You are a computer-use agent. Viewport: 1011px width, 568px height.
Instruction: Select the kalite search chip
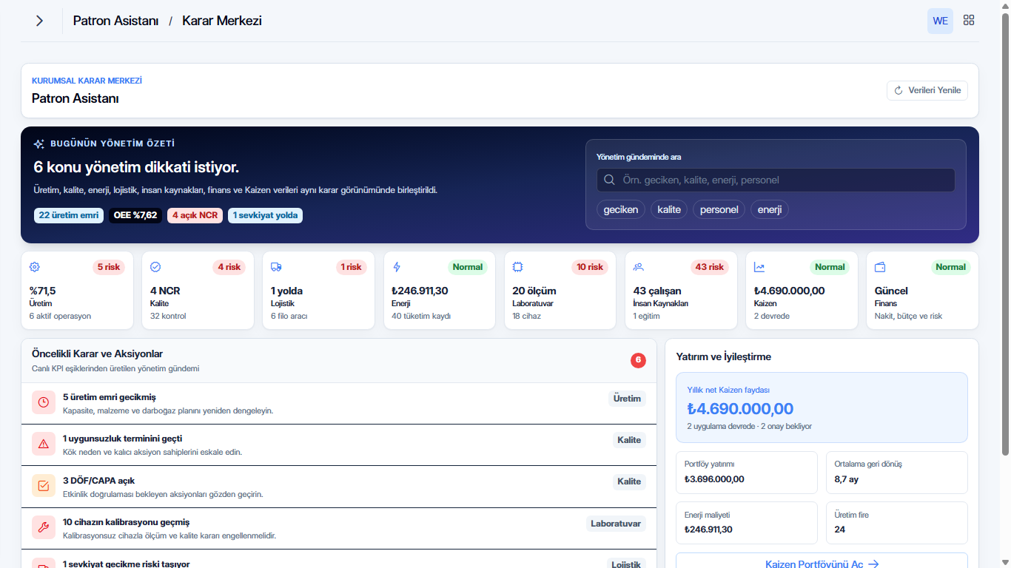click(x=669, y=209)
